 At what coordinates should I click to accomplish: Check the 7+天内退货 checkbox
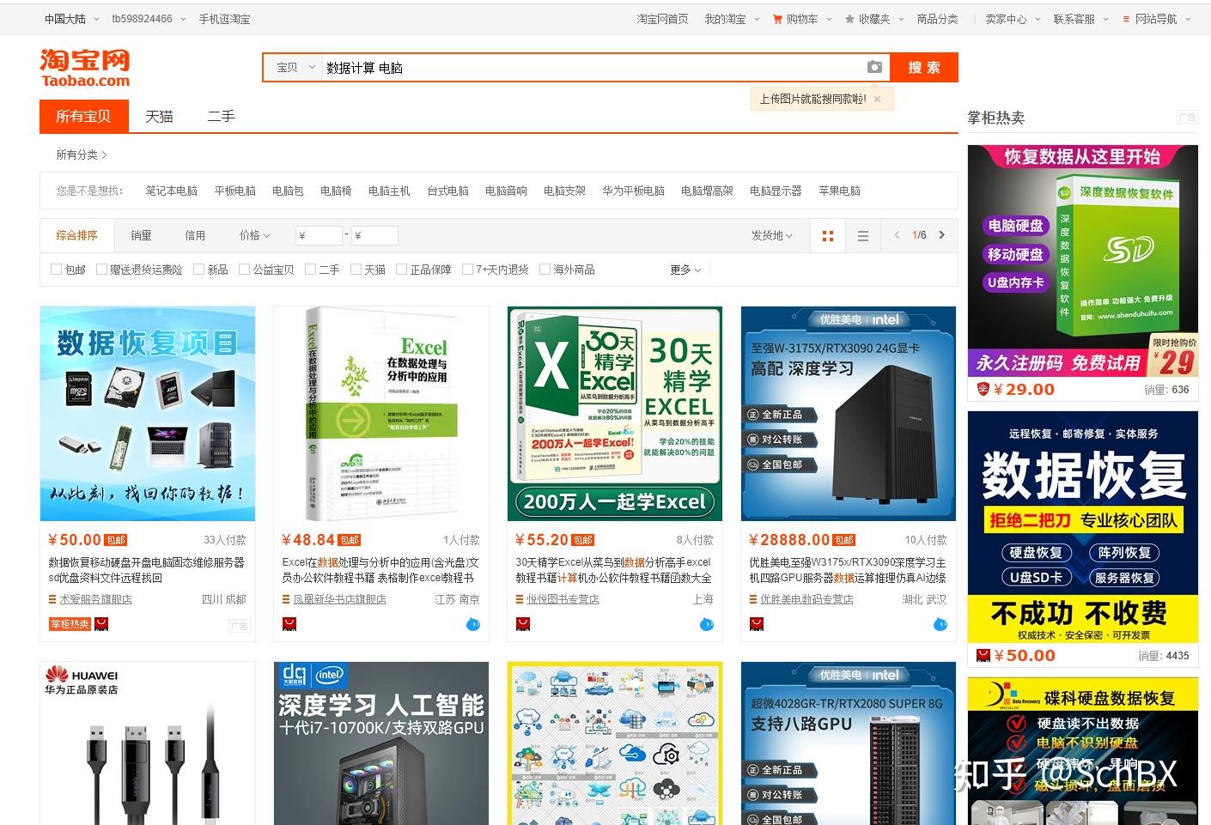(x=467, y=270)
